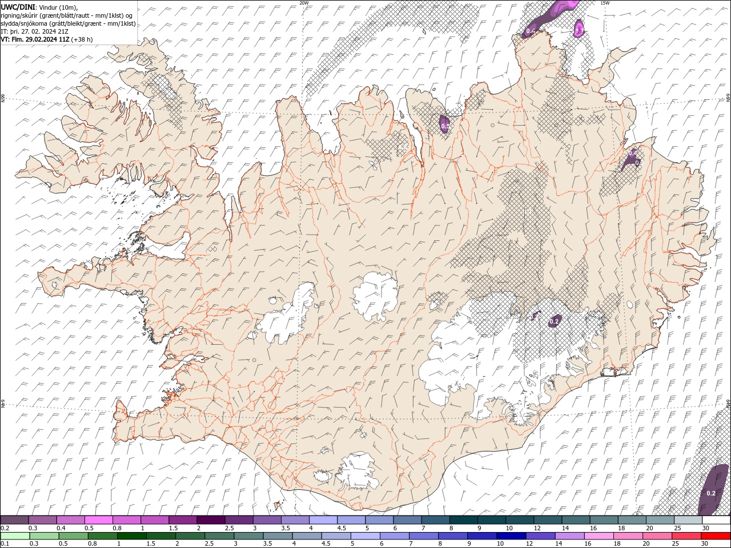Click the '20W' longitude label at top

304,3
